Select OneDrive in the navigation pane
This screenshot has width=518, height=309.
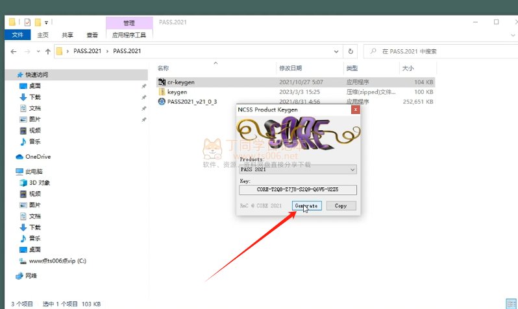coord(38,157)
